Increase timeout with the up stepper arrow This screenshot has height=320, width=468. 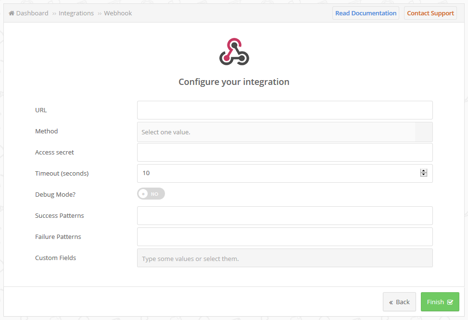[424, 171]
